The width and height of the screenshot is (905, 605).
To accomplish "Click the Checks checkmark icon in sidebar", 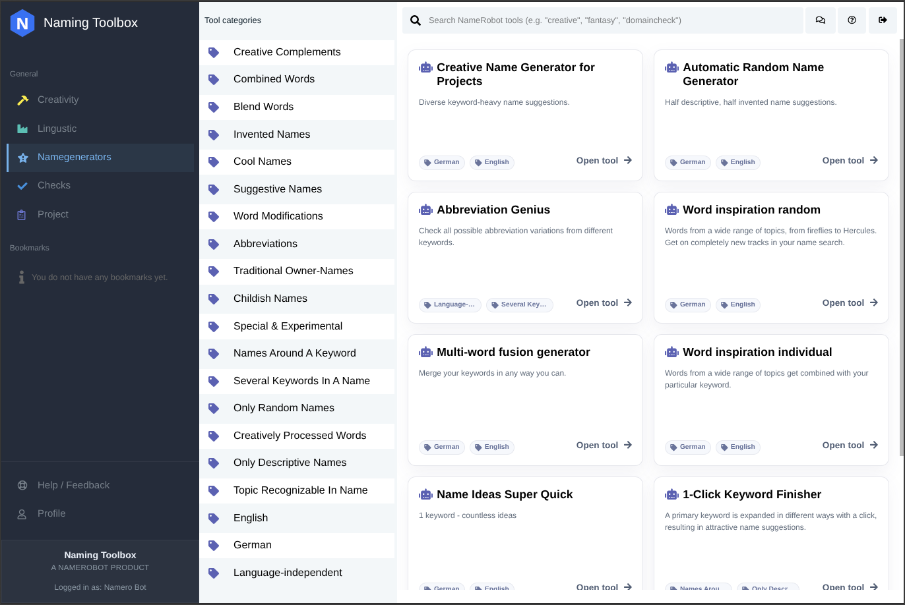I will (22, 186).
